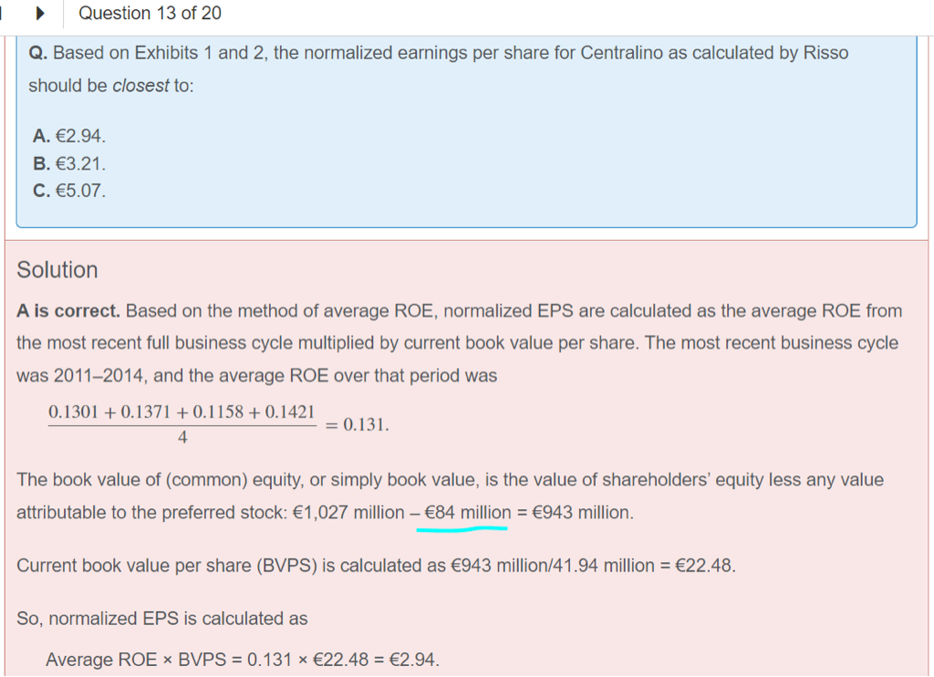Click the italic word "closest" in the question

(x=140, y=86)
